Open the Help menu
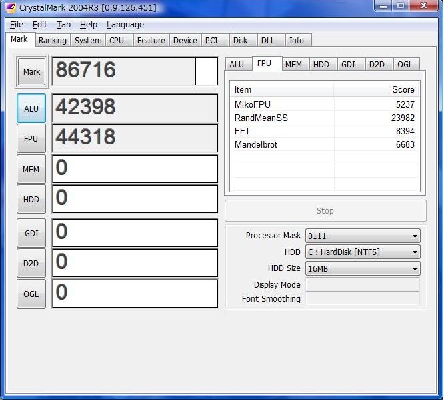Viewport: 444px width, 400px height. click(89, 25)
